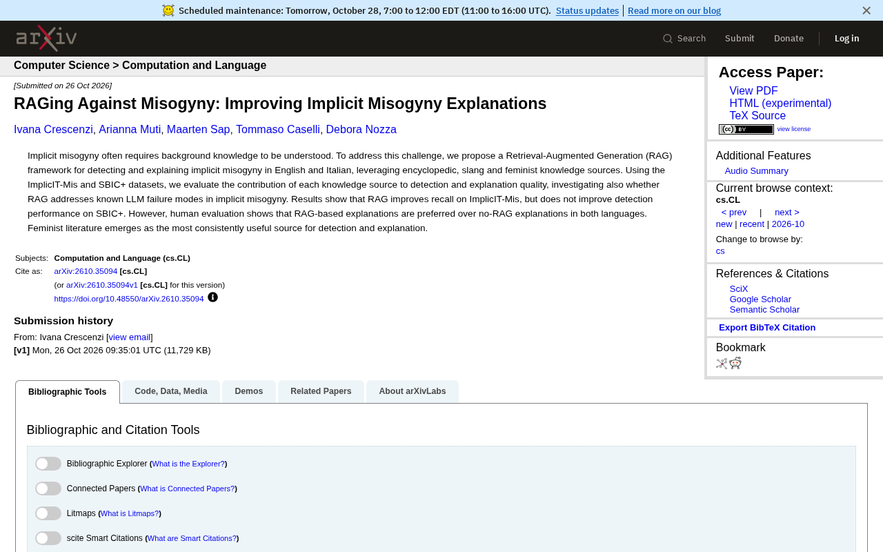Open Status updates link
The image size is (883, 552).
(x=587, y=10)
